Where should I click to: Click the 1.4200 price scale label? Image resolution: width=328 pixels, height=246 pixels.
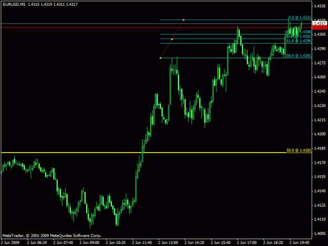[x=320, y=134]
